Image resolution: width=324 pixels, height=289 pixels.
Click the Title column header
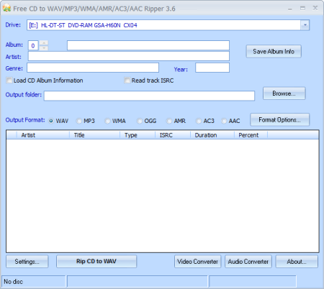(x=94, y=135)
